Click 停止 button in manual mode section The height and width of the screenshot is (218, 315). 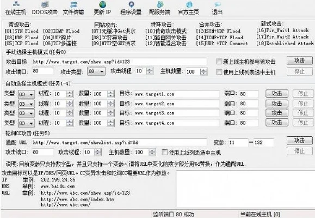click(300, 71)
